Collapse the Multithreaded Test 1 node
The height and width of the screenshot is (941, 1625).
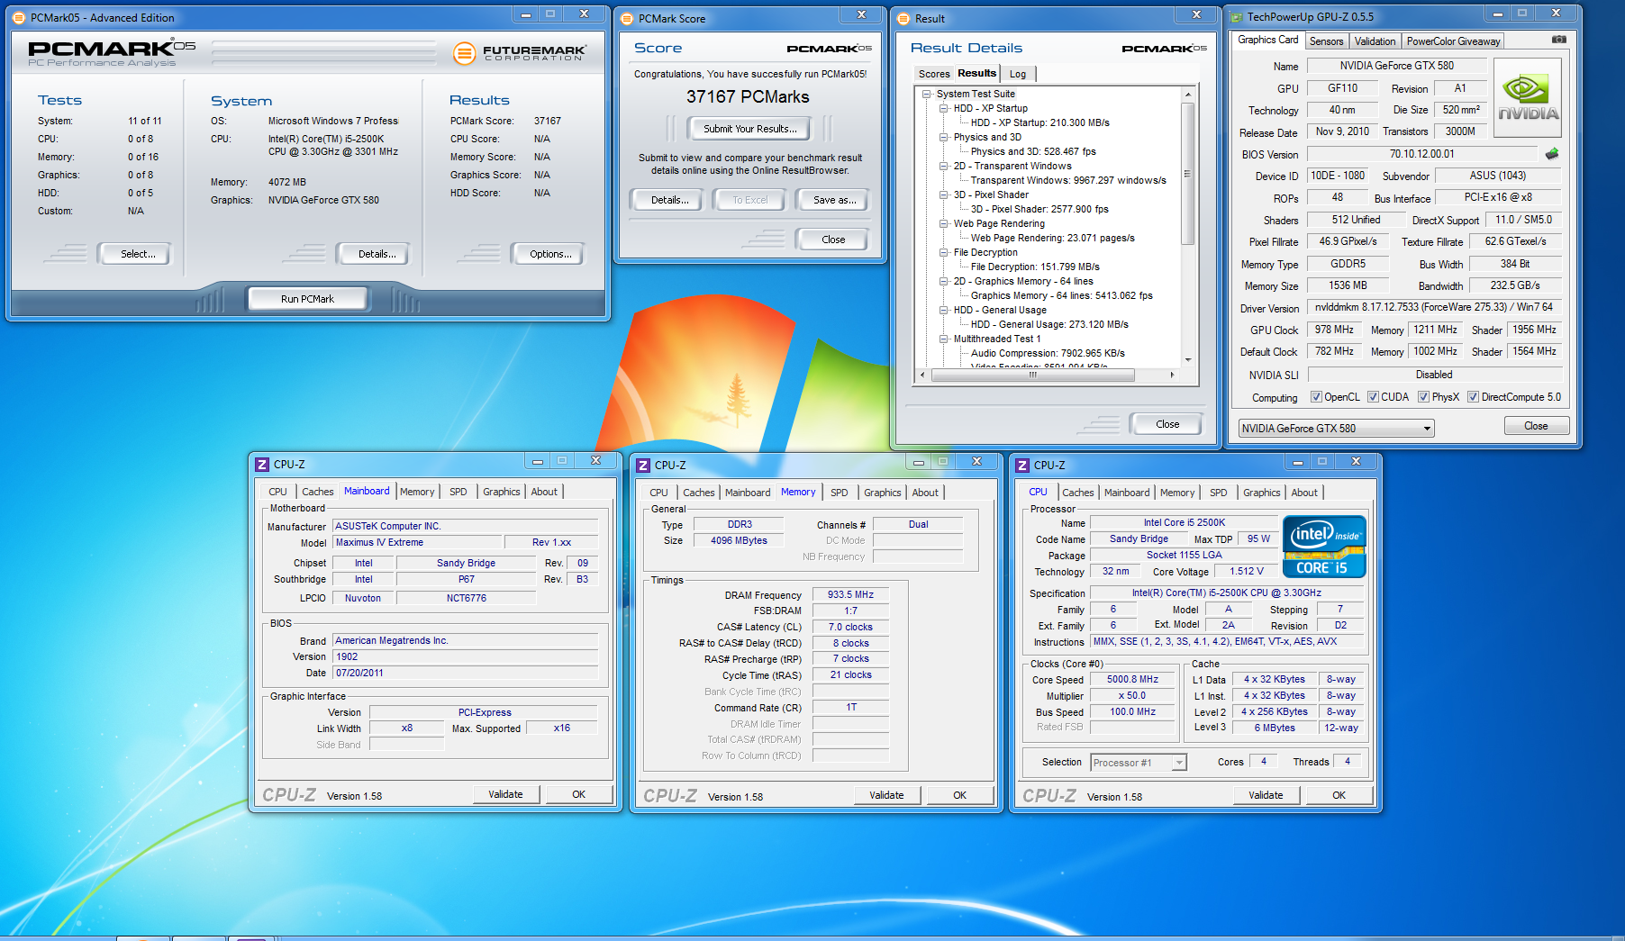click(x=943, y=339)
